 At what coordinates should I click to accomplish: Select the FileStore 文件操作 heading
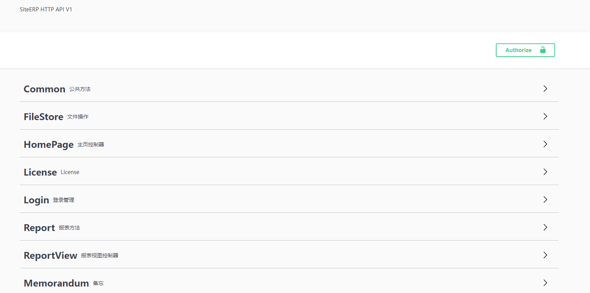point(43,116)
